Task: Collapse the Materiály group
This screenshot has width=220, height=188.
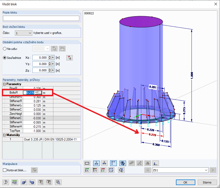Action: 4,135
